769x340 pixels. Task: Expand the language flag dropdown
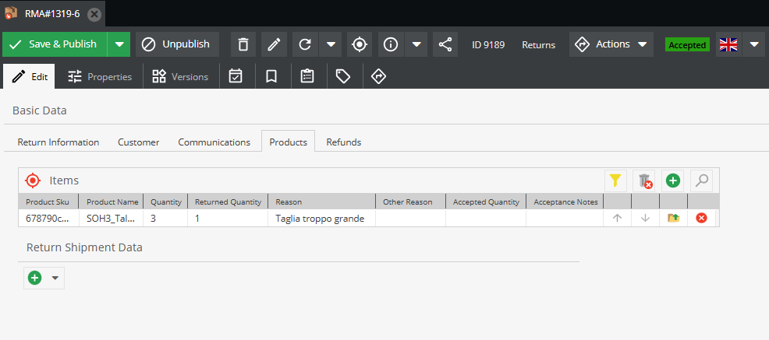753,44
